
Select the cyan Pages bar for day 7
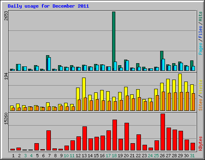(x=49, y=64)
